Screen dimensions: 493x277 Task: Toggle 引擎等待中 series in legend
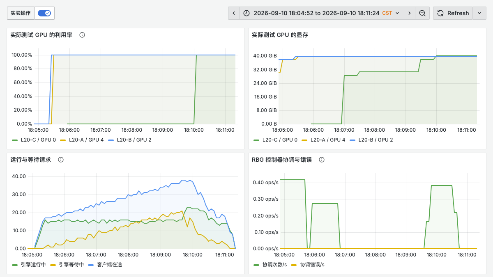[71, 265]
